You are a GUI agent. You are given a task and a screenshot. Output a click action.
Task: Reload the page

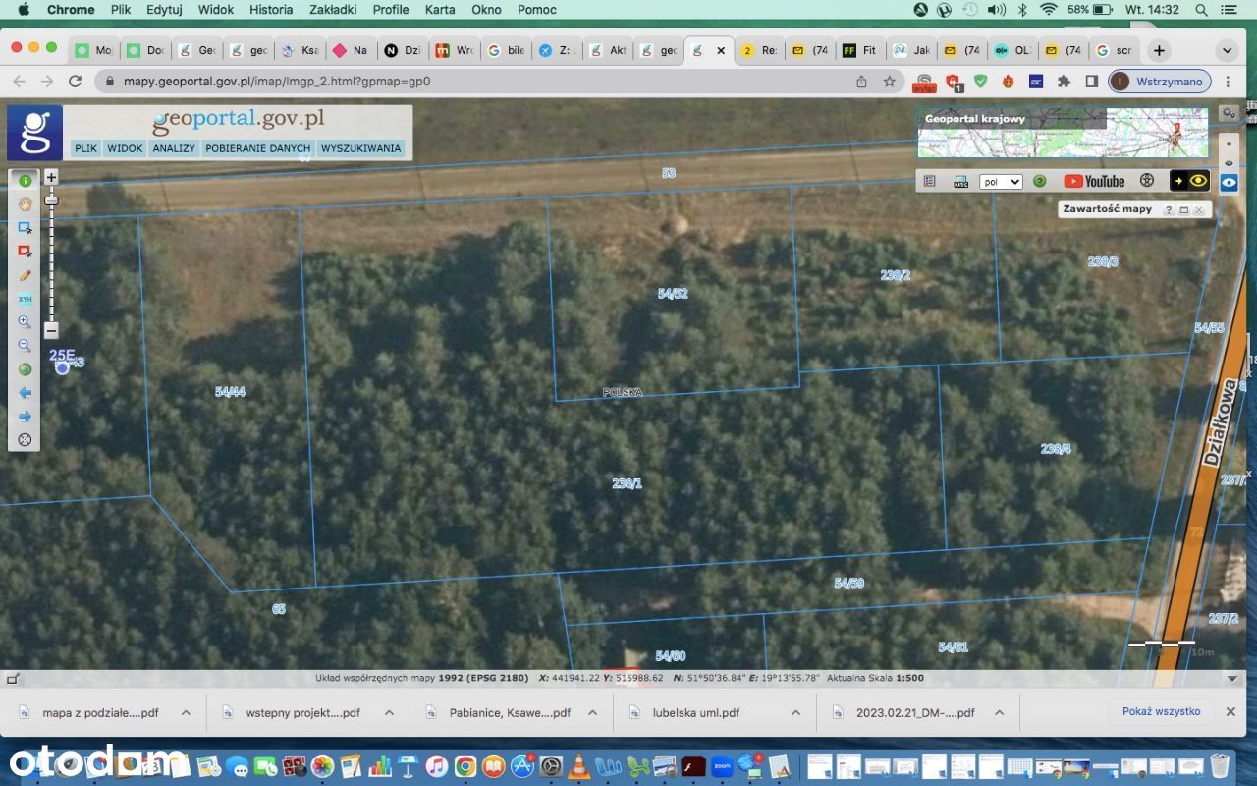pyautogui.click(x=75, y=82)
